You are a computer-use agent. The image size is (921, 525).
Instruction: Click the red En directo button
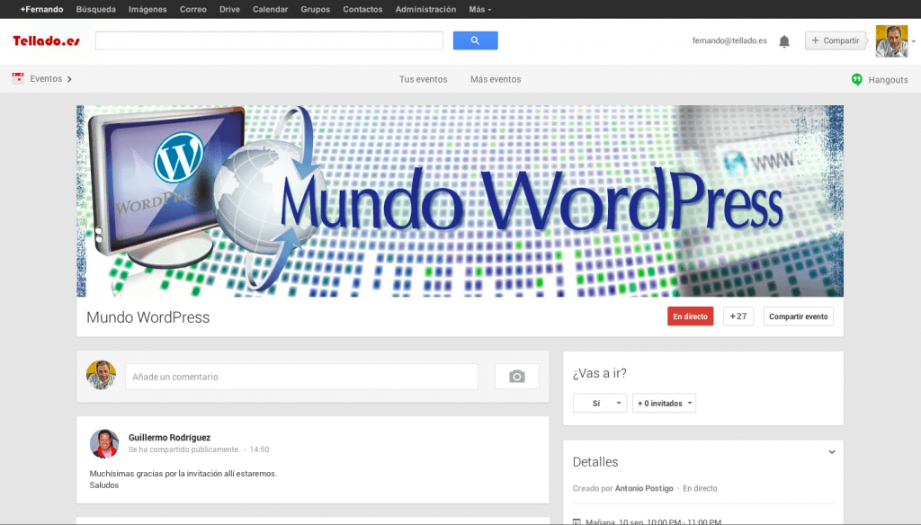point(690,316)
